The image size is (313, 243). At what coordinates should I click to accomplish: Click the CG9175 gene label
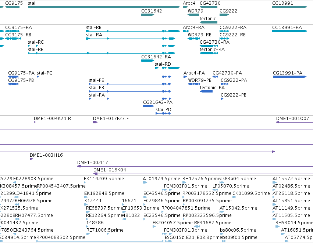click(14, 3)
